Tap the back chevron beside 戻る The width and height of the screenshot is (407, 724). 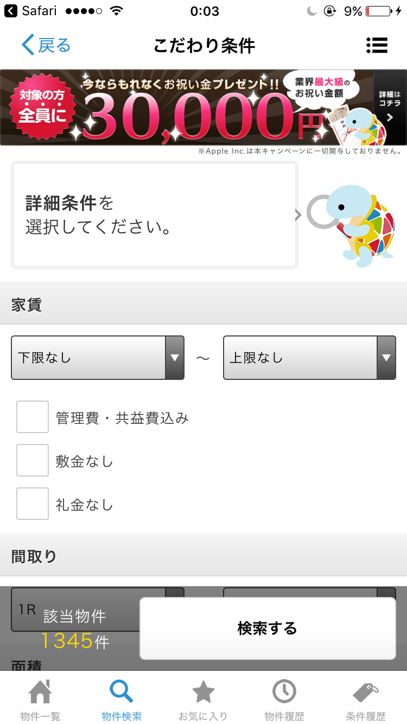tap(28, 45)
